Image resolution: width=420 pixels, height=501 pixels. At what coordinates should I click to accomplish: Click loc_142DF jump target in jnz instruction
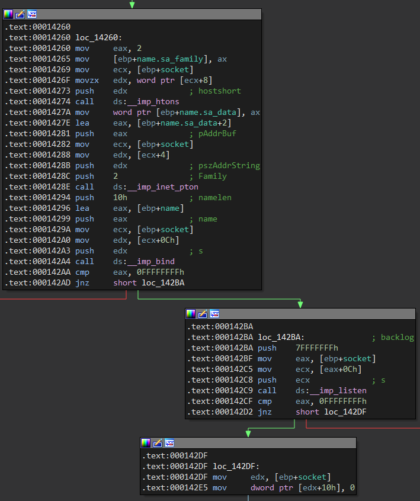[x=345, y=412]
